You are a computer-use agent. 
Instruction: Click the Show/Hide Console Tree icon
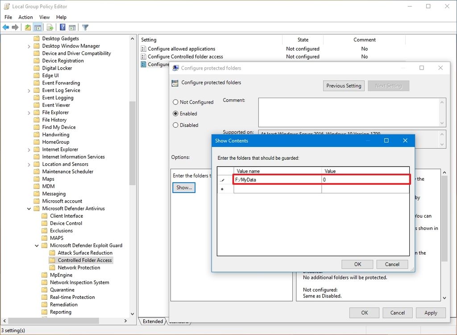tap(38, 27)
